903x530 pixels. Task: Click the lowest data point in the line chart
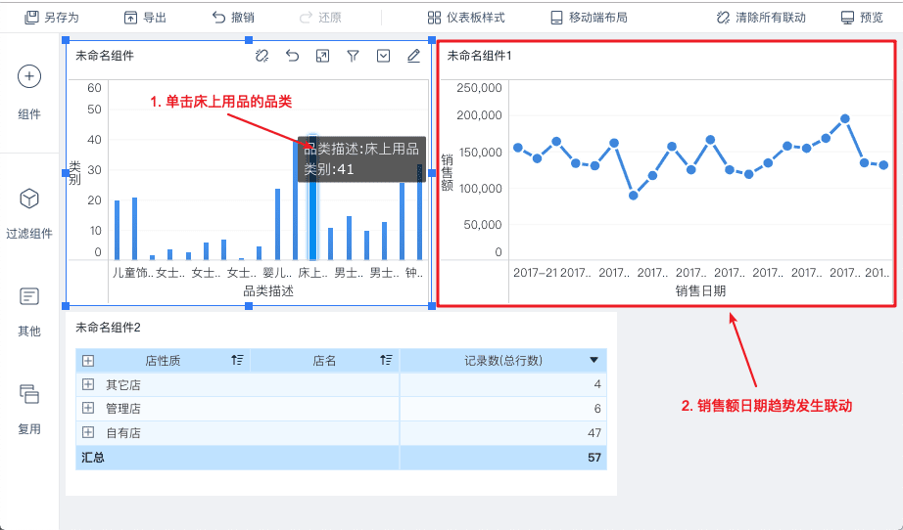(x=634, y=196)
